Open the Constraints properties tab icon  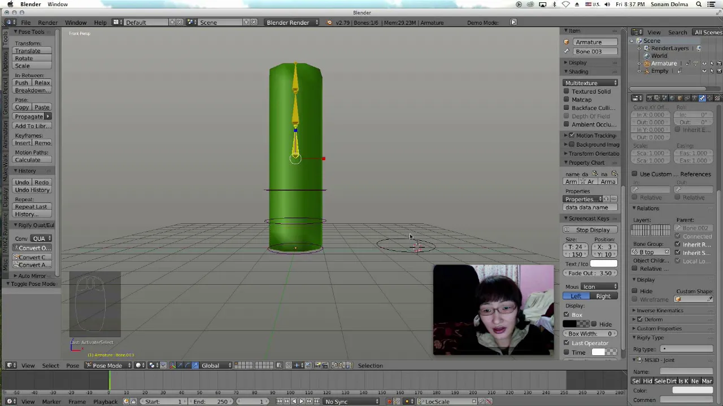(687, 98)
